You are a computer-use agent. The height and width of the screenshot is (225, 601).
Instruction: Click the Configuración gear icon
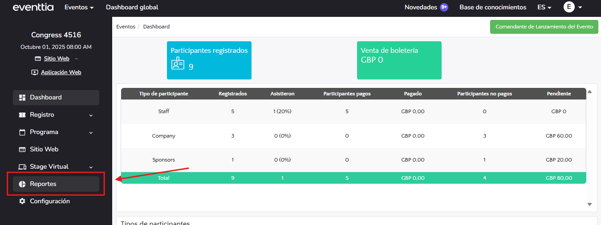pyautogui.click(x=22, y=201)
